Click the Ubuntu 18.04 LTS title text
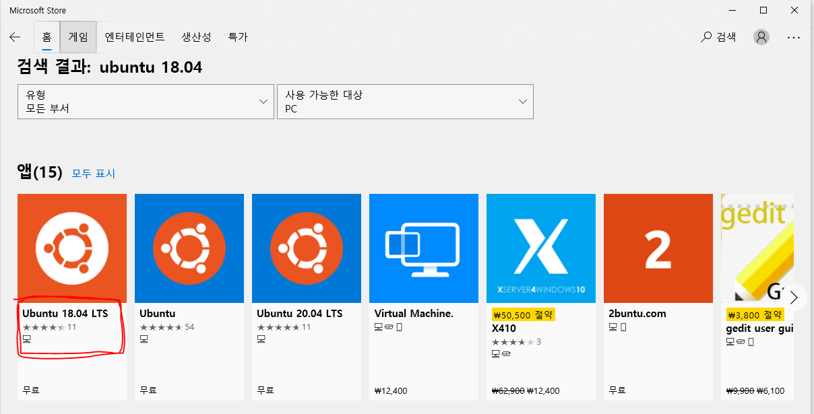Viewport: 814px width, 414px height. (x=65, y=314)
